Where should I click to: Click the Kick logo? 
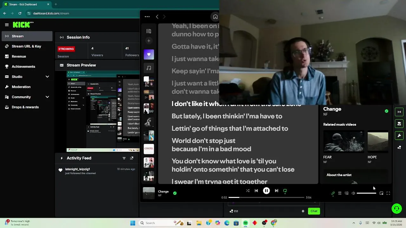point(23,25)
